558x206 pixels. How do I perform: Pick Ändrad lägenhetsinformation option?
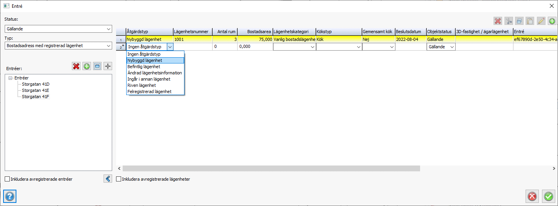pyautogui.click(x=155, y=73)
